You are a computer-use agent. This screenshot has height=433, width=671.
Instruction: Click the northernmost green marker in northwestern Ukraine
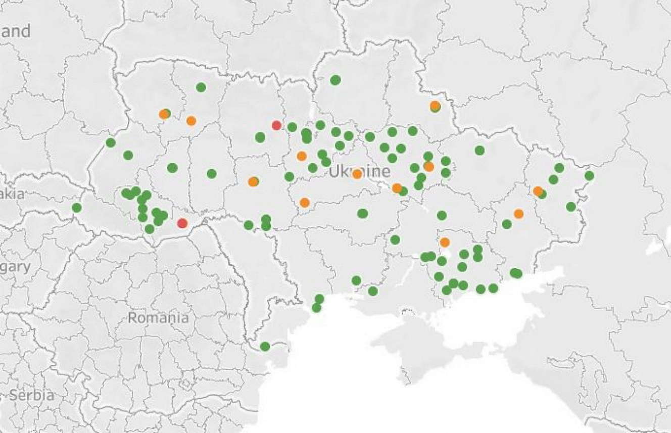point(201,87)
